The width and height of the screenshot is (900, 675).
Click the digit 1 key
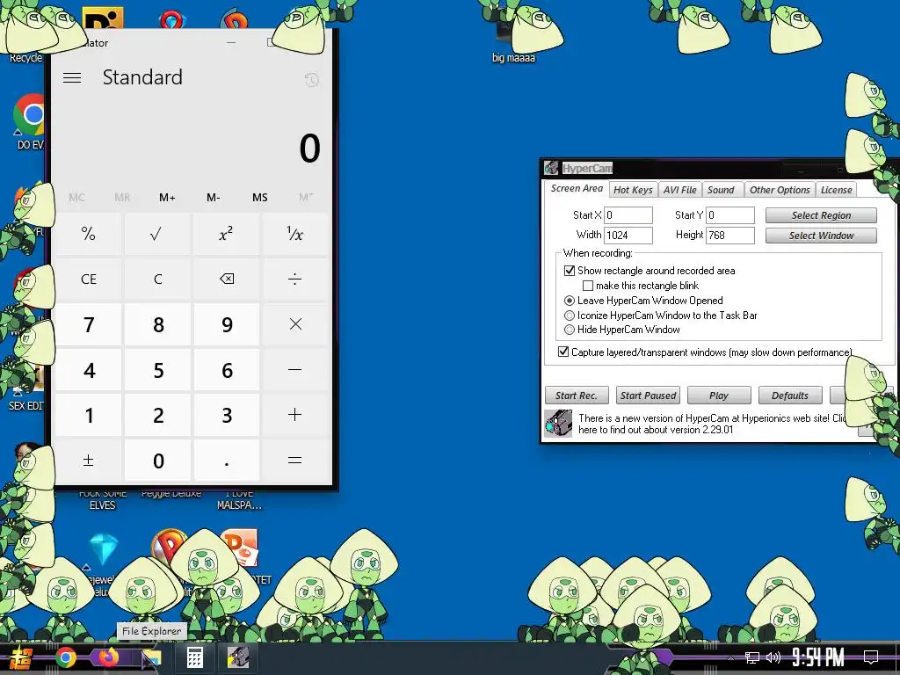coord(89,415)
